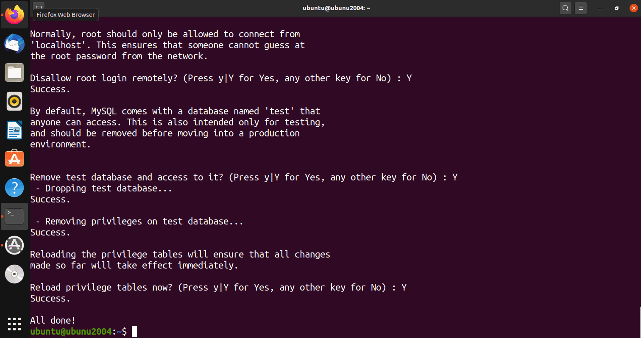Open a new terminal tab

pyautogui.click(x=38, y=8)
